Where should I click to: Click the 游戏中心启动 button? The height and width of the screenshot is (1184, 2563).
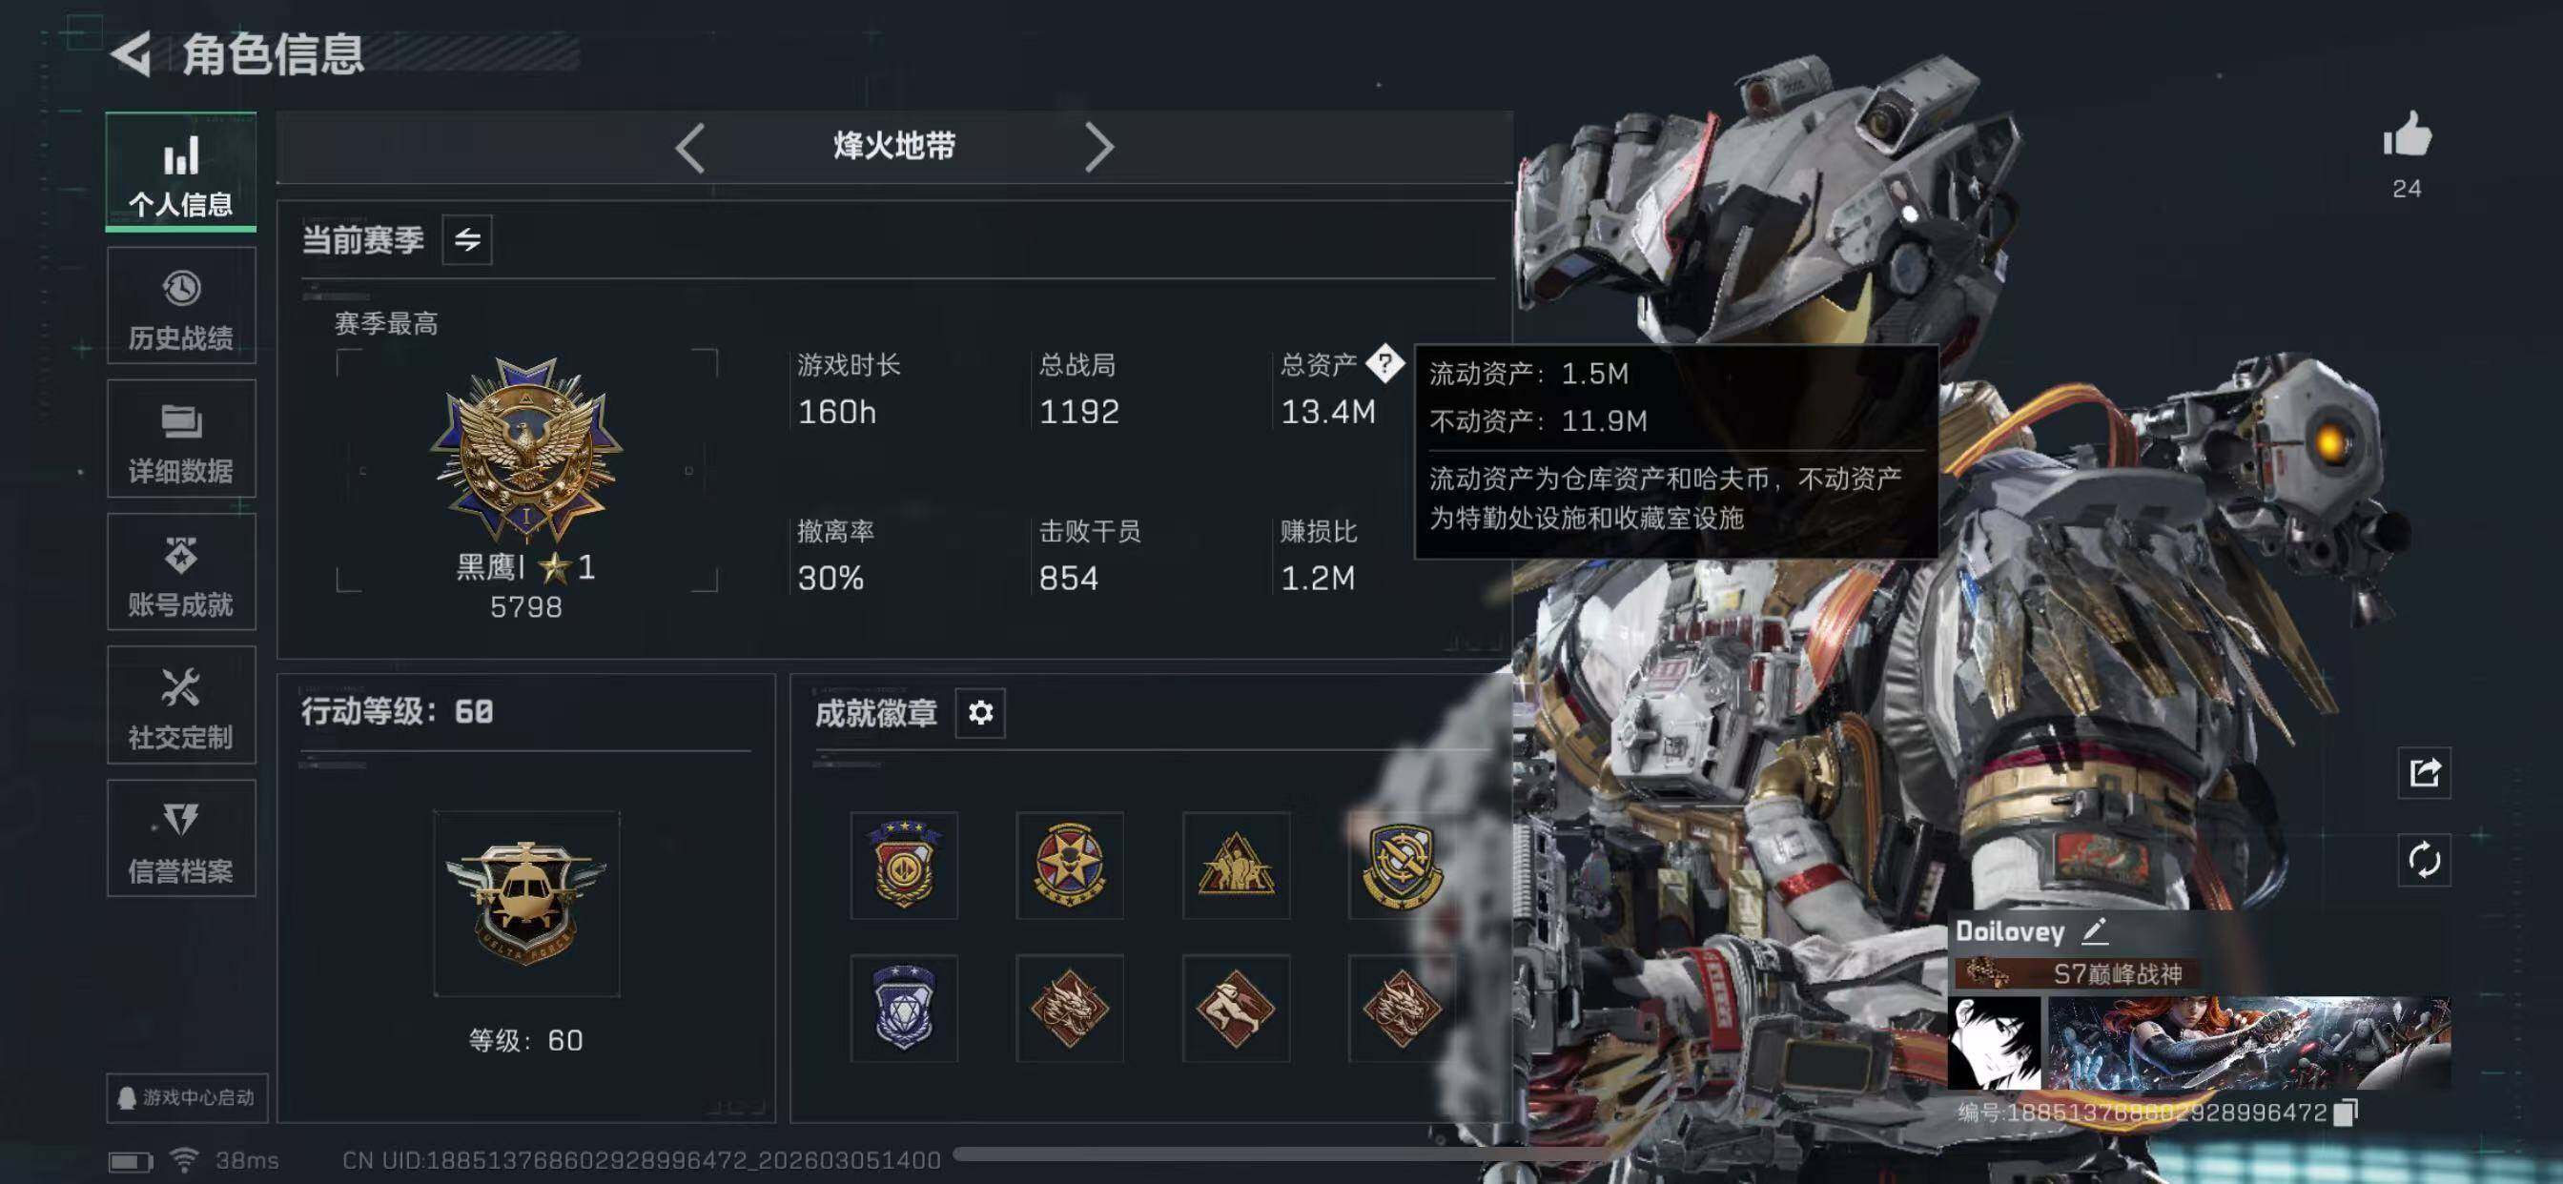coord(187,1097)
